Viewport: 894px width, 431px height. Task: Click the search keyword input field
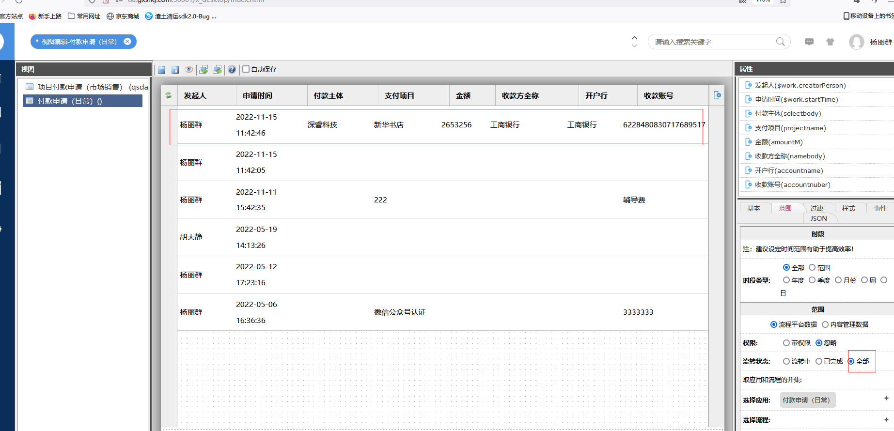click(x=712, y=42)
